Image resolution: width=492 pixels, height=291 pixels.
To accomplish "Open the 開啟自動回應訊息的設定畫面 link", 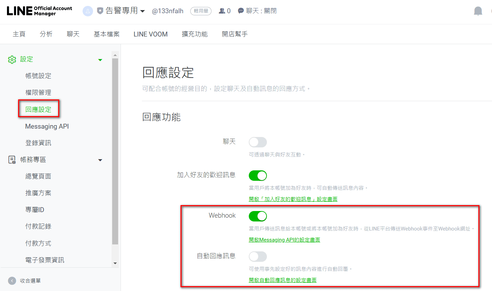I will 282,280.
